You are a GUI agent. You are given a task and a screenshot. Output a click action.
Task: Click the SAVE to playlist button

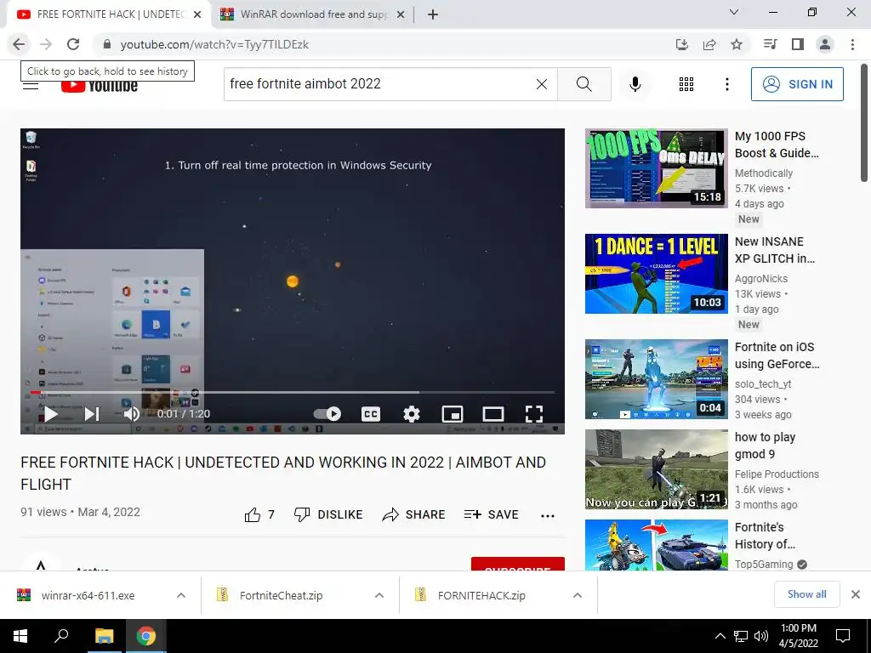click(491, 514)
